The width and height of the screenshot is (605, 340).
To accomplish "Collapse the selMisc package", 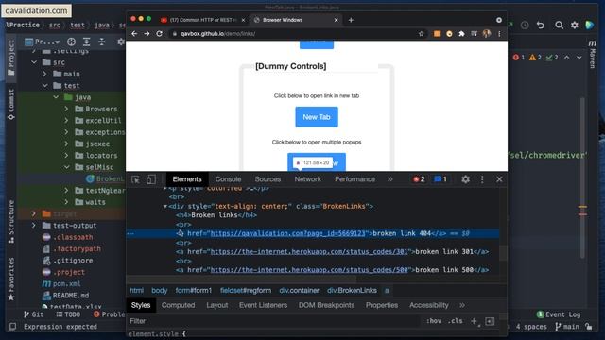I will pyautogui.click(x=66, y=167).
